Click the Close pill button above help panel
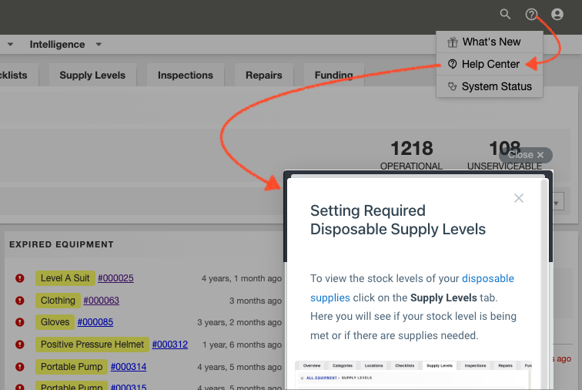Screen dimensions: 582x390 click(526, 155)
